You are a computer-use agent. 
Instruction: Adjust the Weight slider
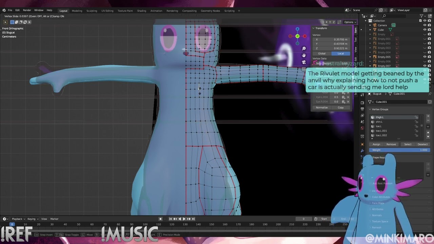400,150
